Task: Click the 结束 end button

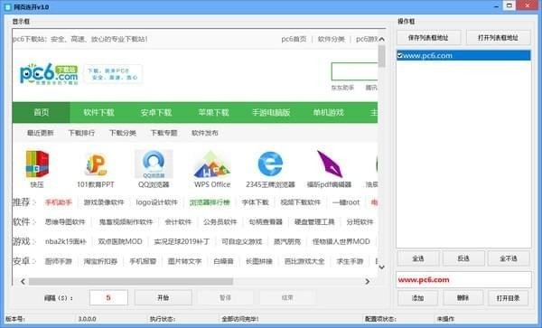Action: [x=287, y=297]
